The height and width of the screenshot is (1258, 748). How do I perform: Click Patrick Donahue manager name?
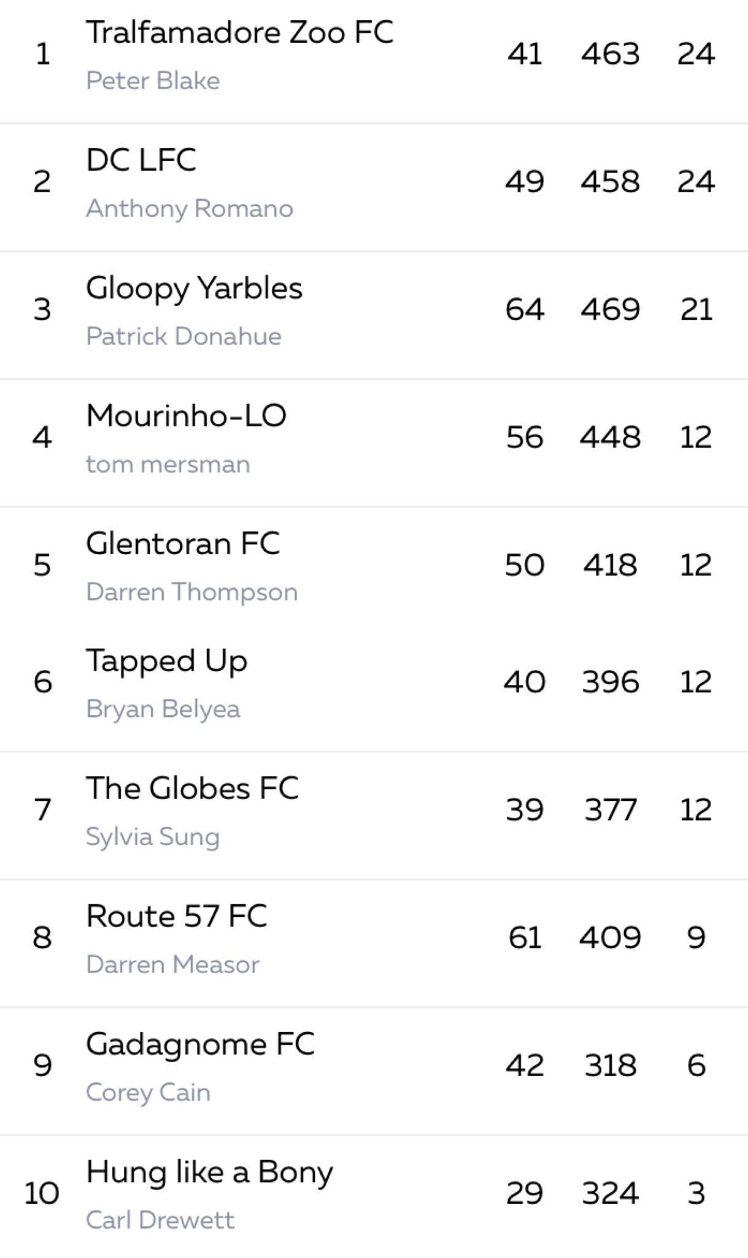click(x=183, y=336)
